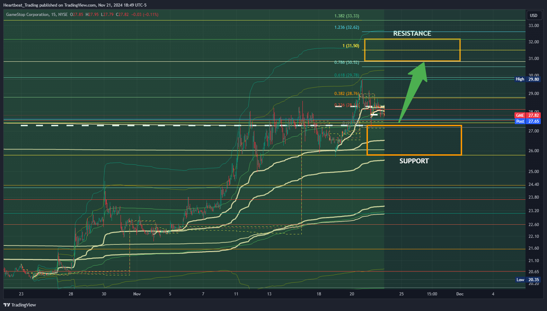Viewport: 547px width, 311px height.
Task: Click date 30 on the time axis
Action: tap(104, 294)
